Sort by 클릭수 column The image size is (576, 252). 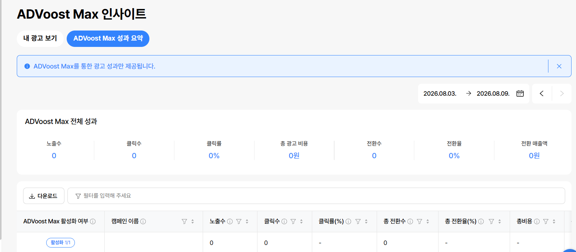(301, 221)
